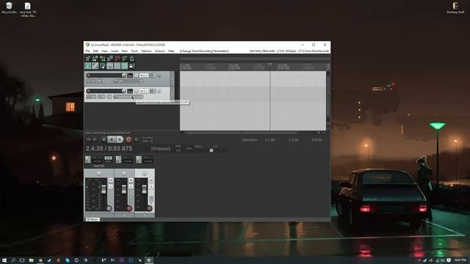Image resolution: width=470 pixels, height=264 pixels.
Task: Toggle the Repeat transport button
Action: coord(137,139)
